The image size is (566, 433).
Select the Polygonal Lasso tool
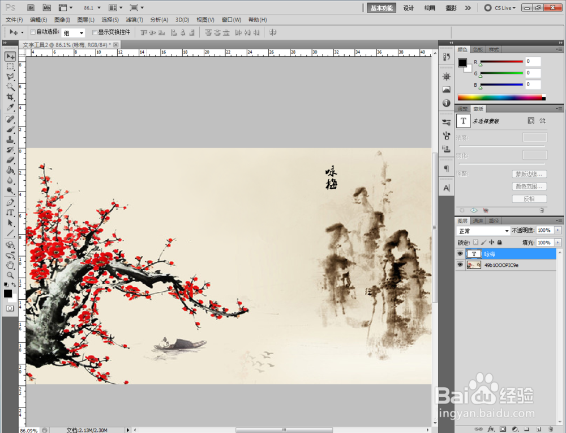pyautogui.click(x=10, y=77)
